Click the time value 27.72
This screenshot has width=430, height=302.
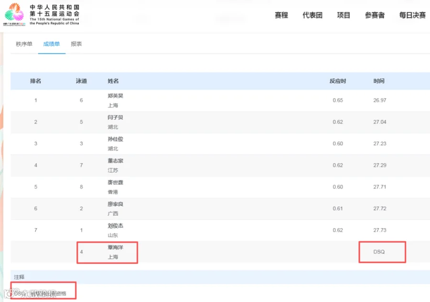(380, 209)
